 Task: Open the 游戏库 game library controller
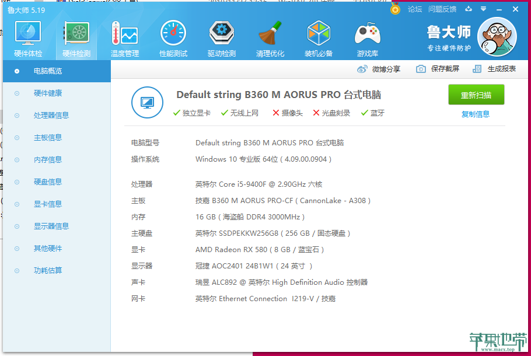(x=368, y=39)
